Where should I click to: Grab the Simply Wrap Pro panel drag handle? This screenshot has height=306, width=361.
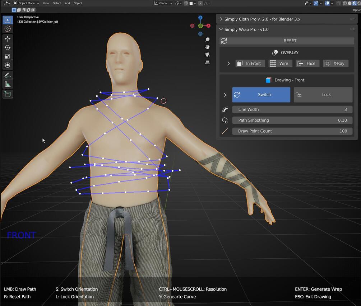point(352,29)
